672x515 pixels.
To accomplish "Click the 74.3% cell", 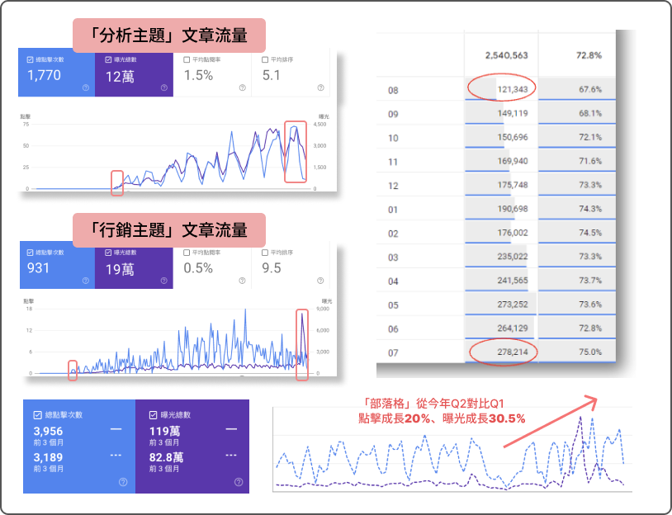I will (590, 209).
